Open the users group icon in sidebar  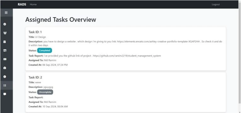click(x=5, y=33)
